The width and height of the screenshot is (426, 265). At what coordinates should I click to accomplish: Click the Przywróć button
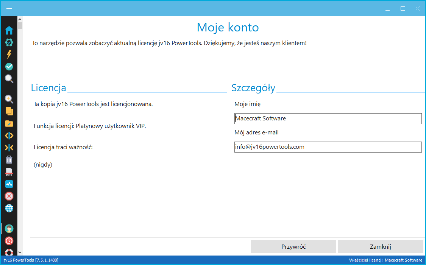[x=293, y=246]
